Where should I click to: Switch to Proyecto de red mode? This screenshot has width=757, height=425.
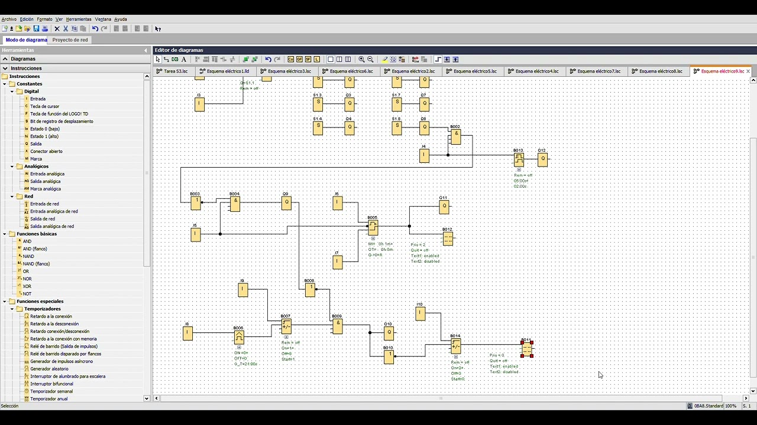[x=70, y=40]
